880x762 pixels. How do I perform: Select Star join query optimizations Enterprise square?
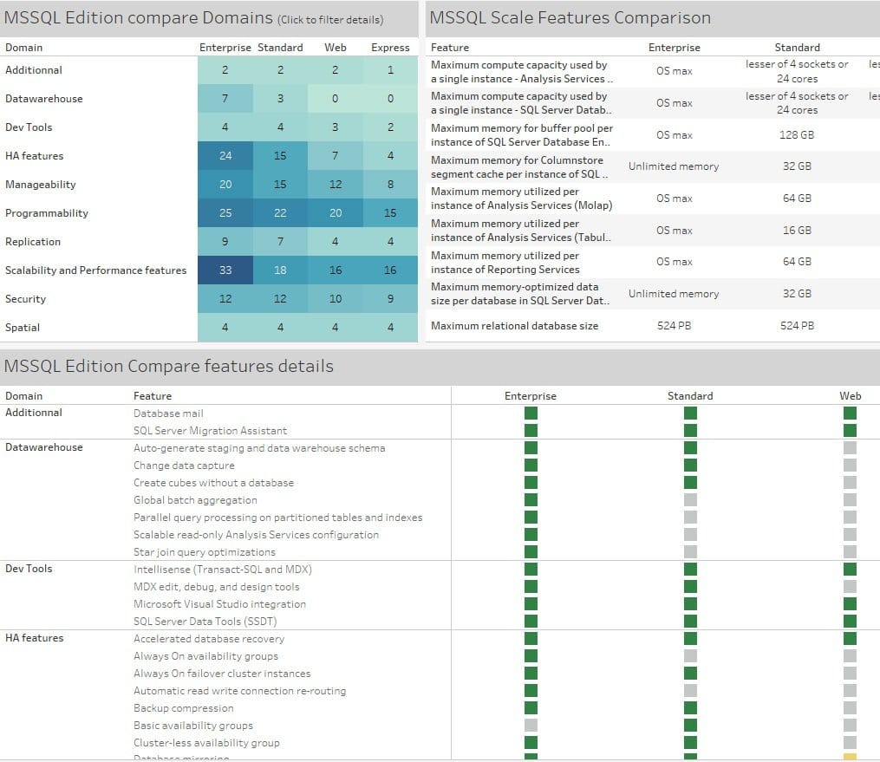531,551
